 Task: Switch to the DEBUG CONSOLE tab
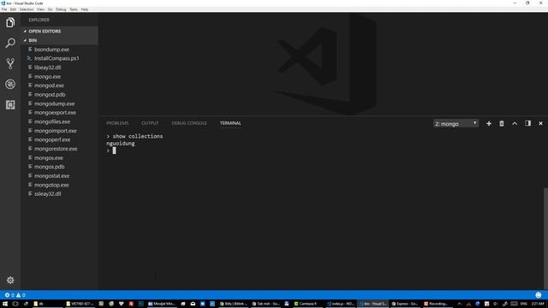point(189,123)
